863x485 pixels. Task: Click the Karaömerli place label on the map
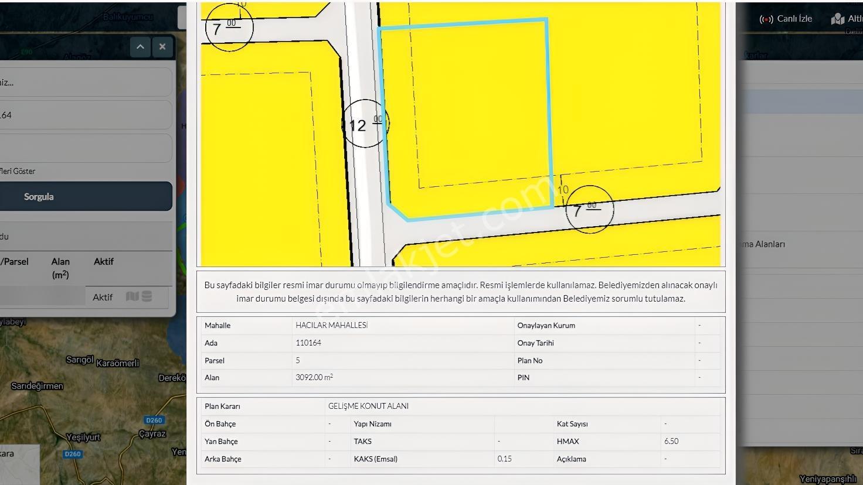(x=117, y=363)
